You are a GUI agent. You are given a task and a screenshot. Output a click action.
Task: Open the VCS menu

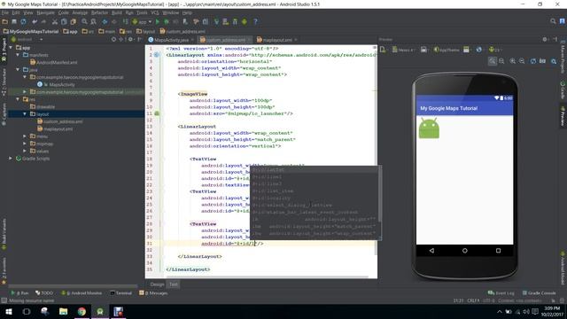(155, 12)
